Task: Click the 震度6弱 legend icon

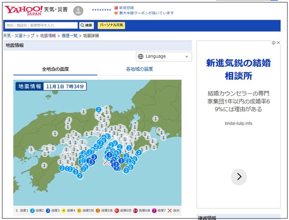Action: [x=117, y=210]
